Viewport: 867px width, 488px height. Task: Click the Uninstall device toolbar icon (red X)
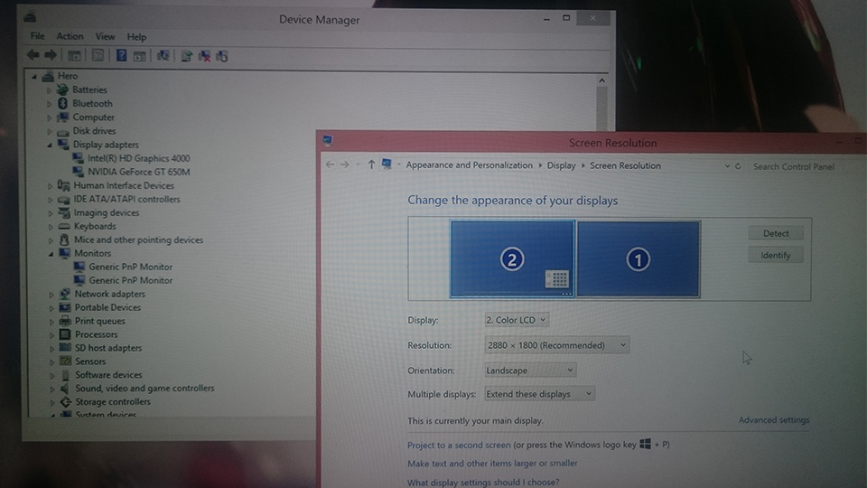(204, 56)
